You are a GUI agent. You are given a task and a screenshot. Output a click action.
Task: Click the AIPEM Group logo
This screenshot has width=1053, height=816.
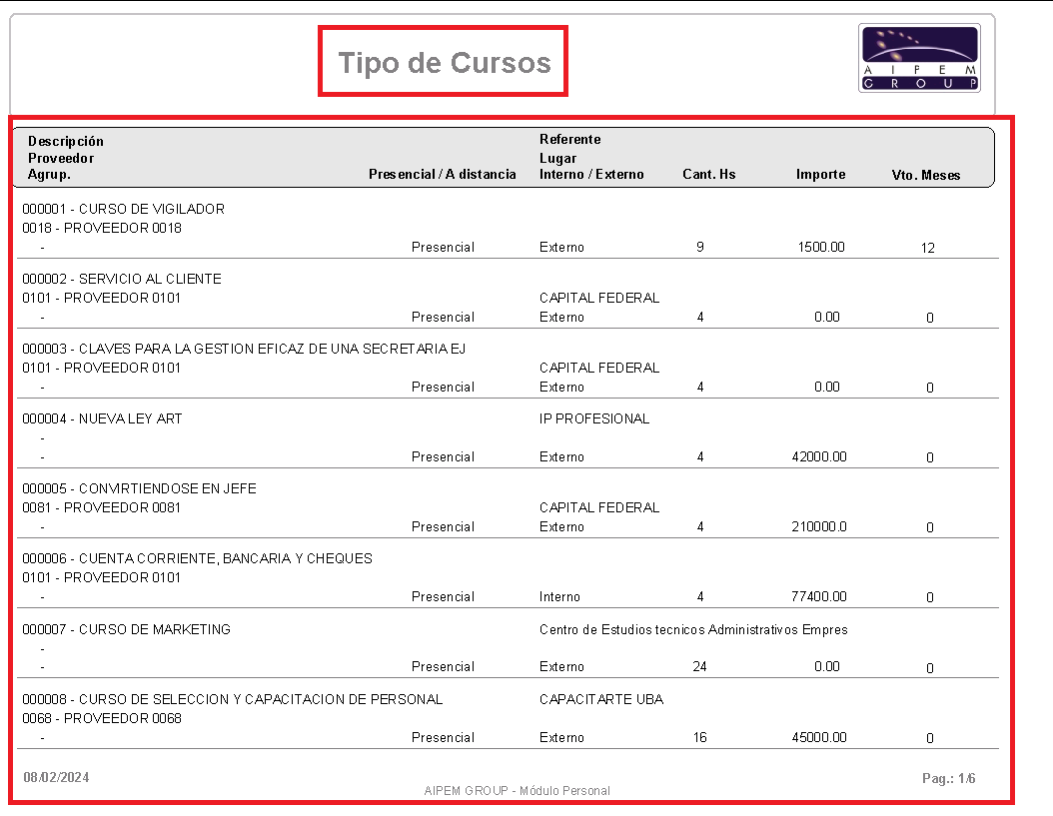[x=919, y=58]
